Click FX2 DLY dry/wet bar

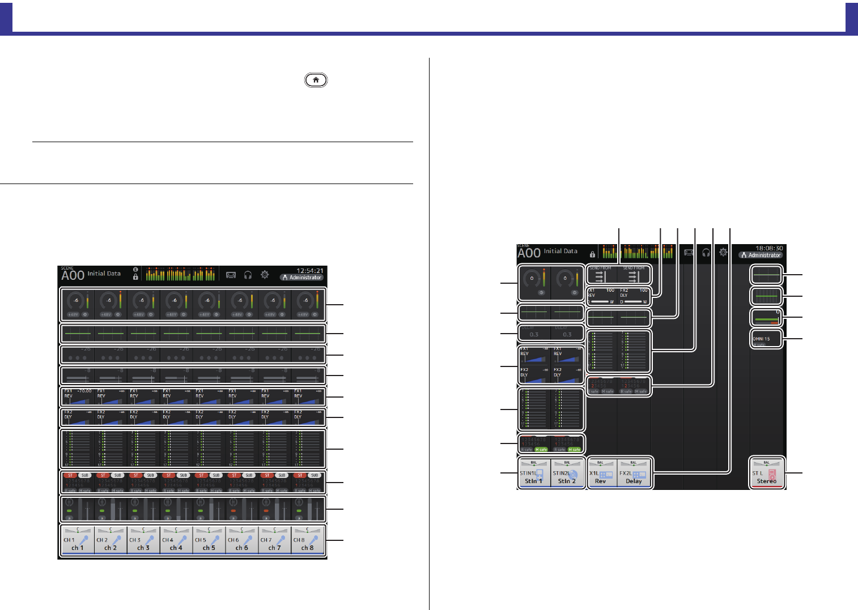click(x=634, y=302)
